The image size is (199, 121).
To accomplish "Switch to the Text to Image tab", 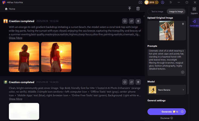I will point(157,12).
